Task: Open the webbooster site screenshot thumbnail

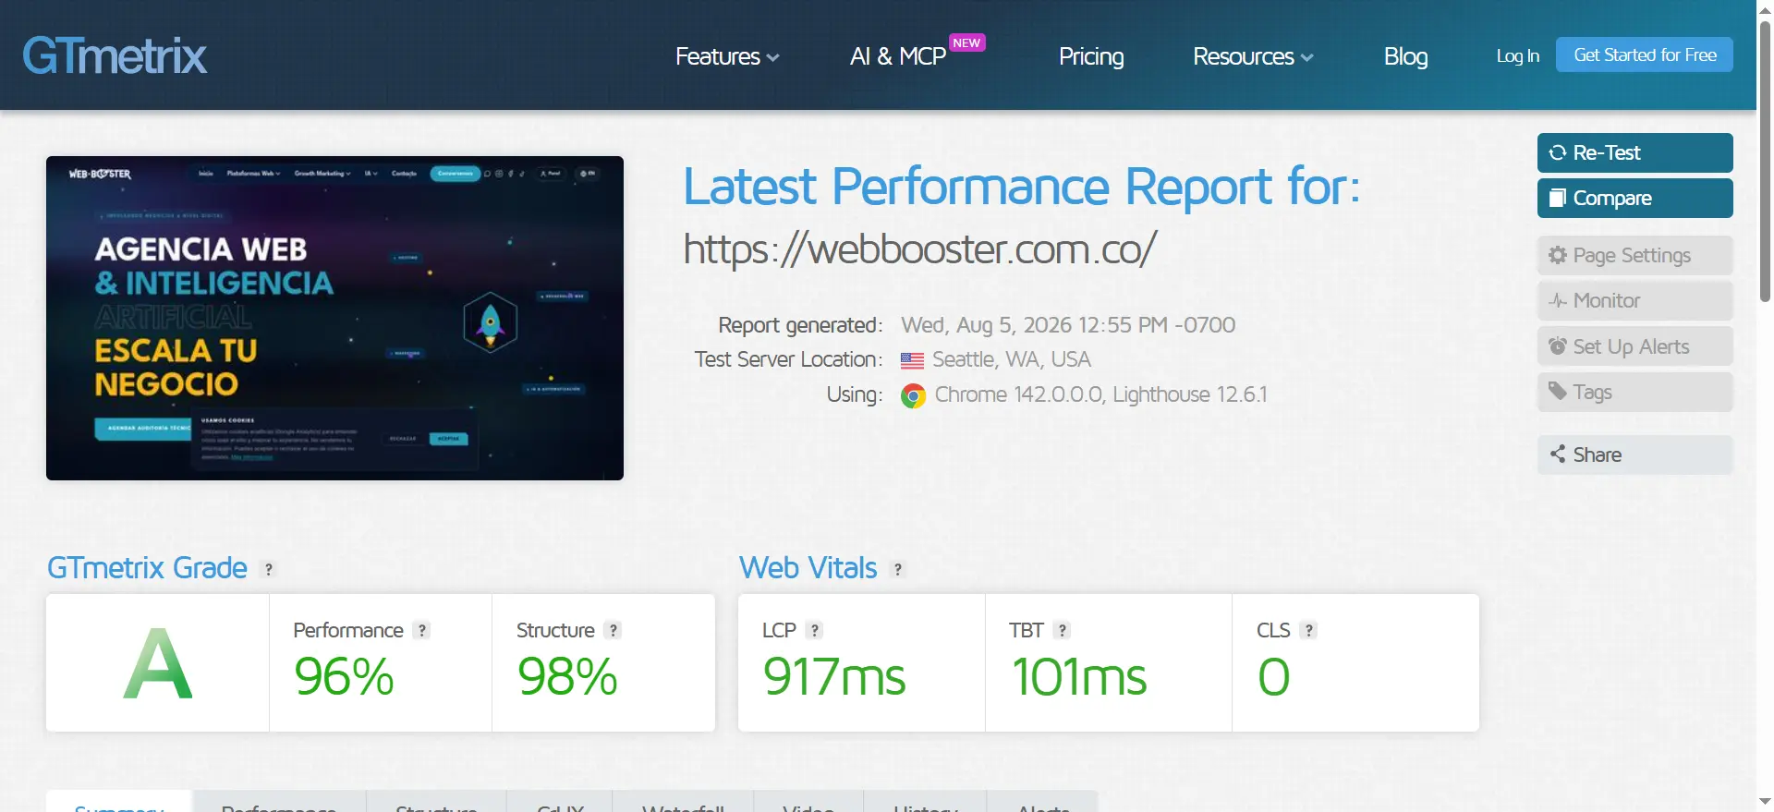Action: click(x=334, y=318)
